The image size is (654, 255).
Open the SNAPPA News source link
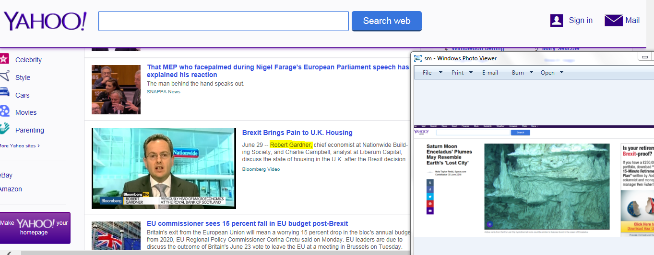pos(164,91)
